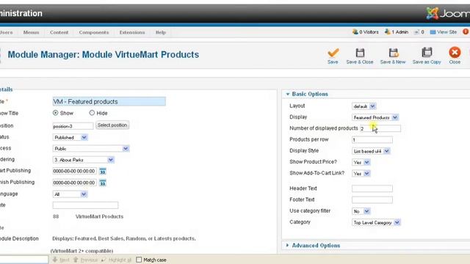
Task: Click the 0 Visitors indicator
Action: coord(366,32)
